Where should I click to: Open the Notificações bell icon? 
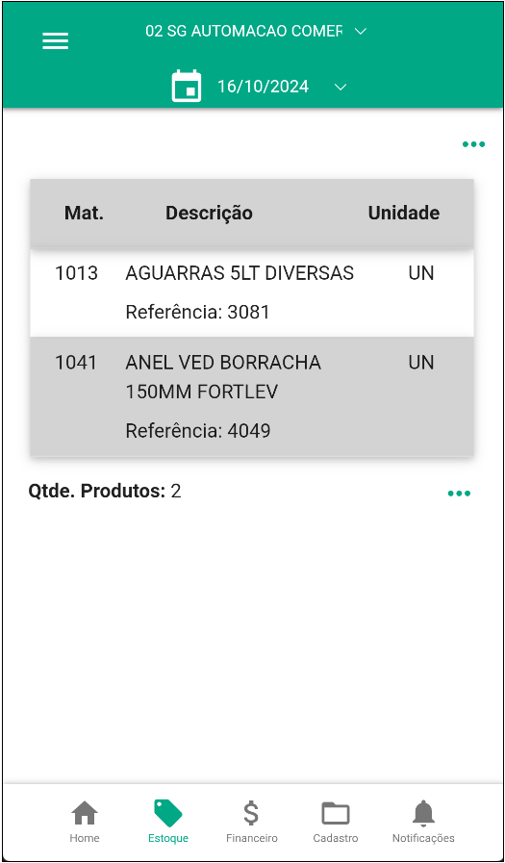[x=423, y=813]
